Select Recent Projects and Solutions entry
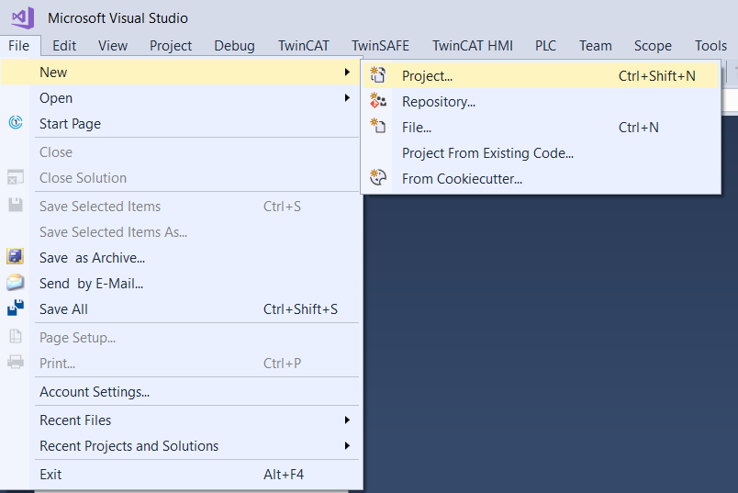 (x=182, y=445)
